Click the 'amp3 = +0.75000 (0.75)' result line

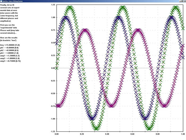(x=10, y=61)
